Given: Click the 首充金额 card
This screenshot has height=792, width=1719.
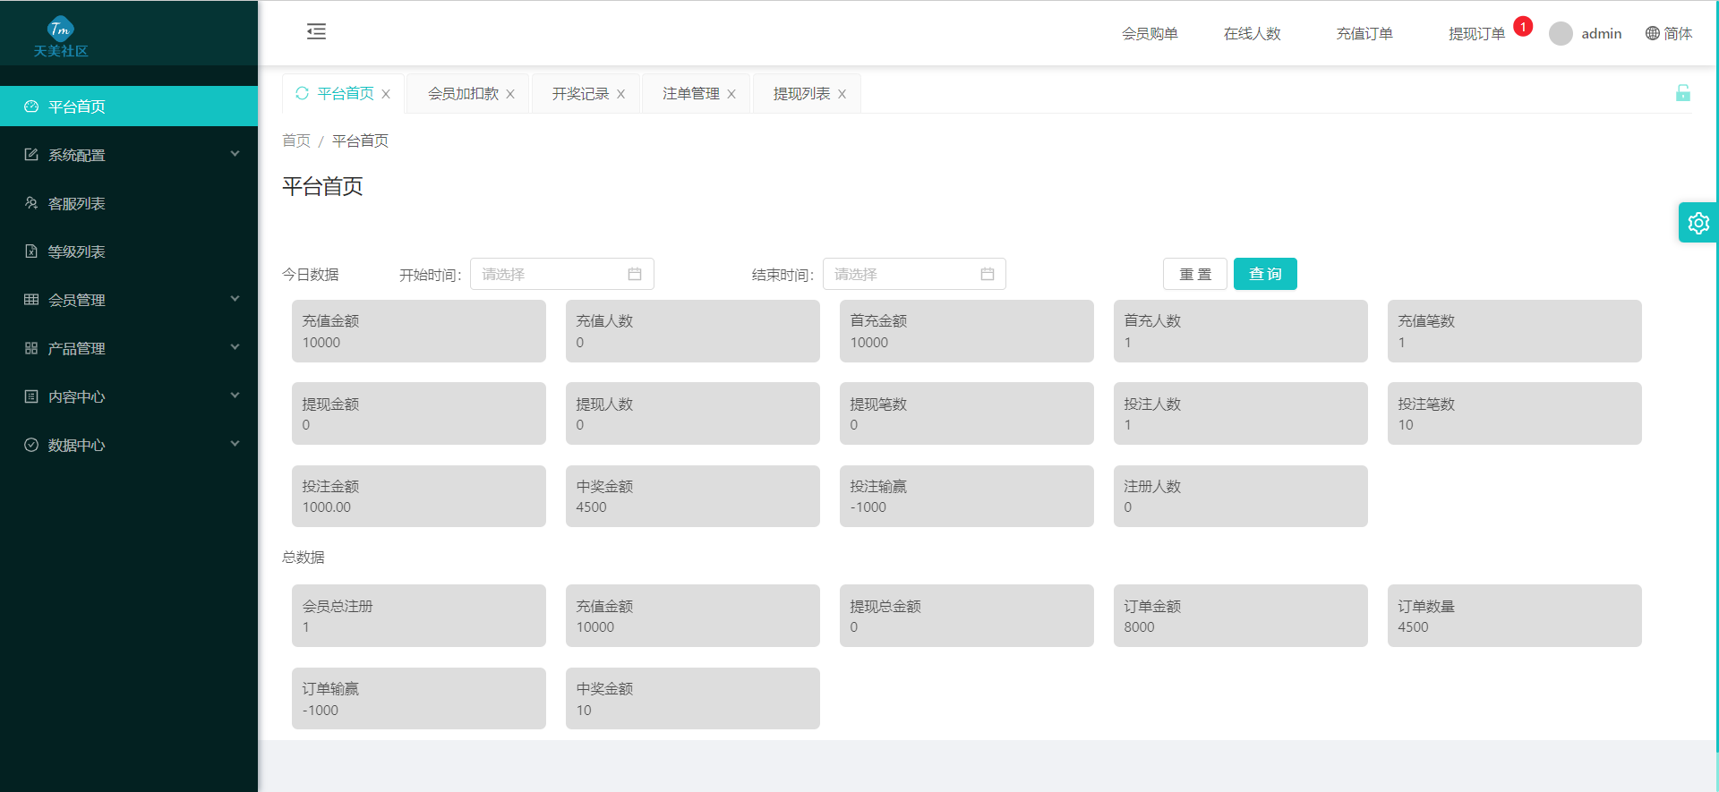Looking at the screenshot, I should click(967, 331).
